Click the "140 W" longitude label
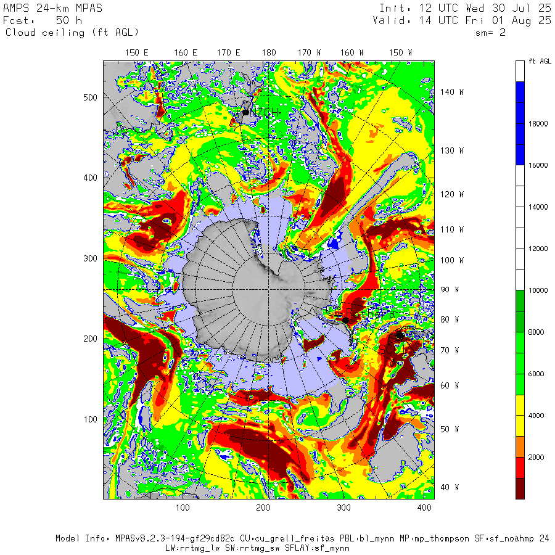This screenshot has height=555, width=555. pyautogui.click(x=452, y=92)
